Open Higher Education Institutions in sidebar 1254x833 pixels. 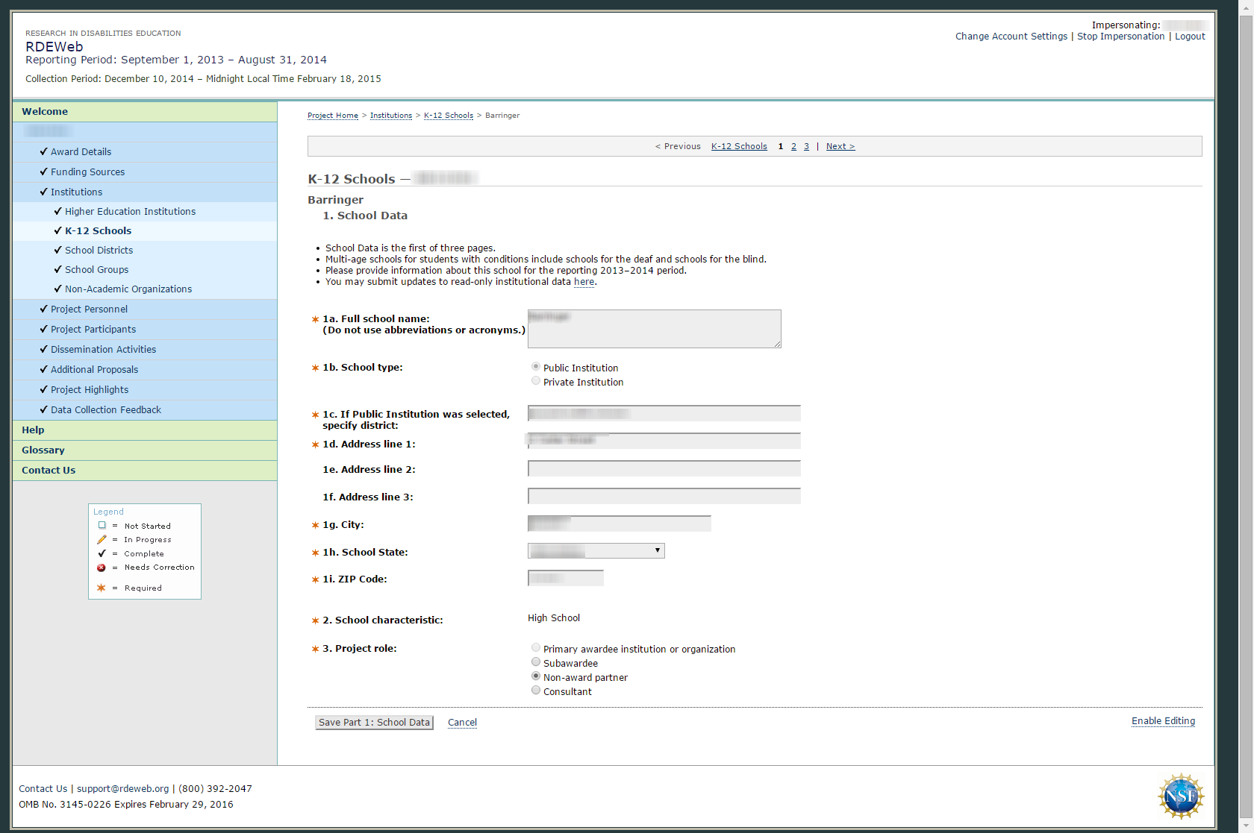130,212
